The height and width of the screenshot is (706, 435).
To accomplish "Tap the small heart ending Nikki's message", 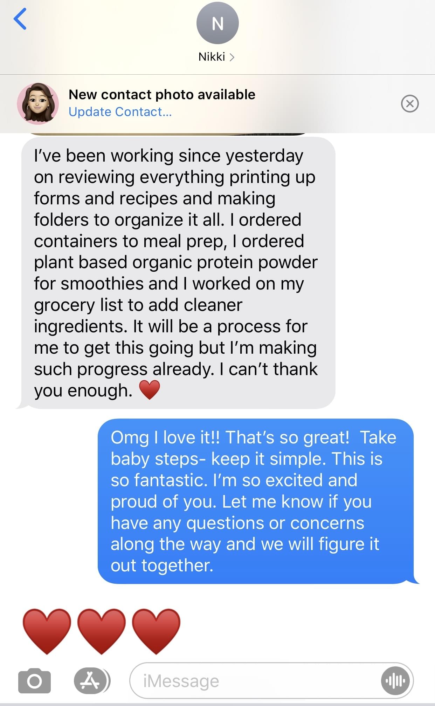I will point(150,390).
